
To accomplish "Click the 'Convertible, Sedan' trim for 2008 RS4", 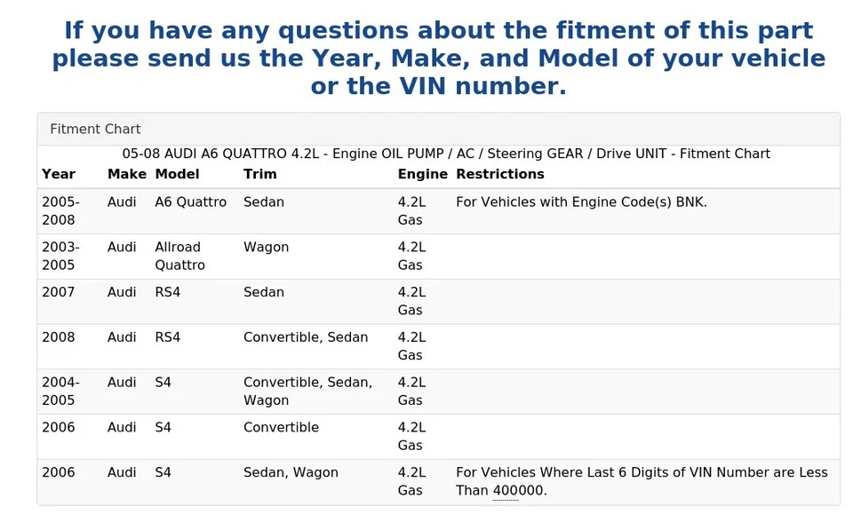I will click(x=306, y=337).
